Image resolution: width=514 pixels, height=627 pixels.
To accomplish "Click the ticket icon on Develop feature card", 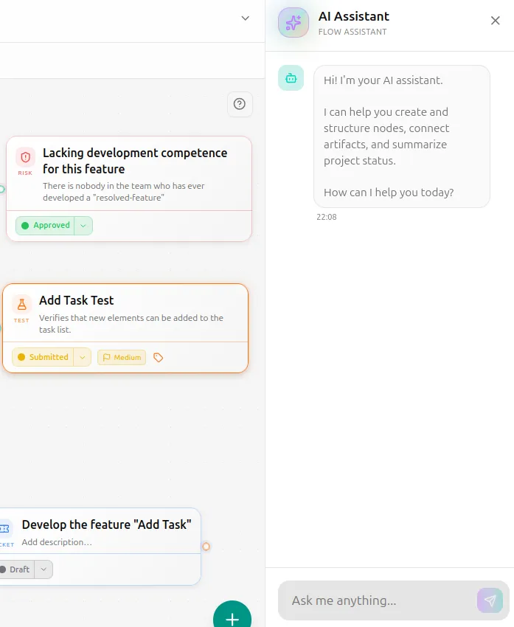I will click(5, 529).
